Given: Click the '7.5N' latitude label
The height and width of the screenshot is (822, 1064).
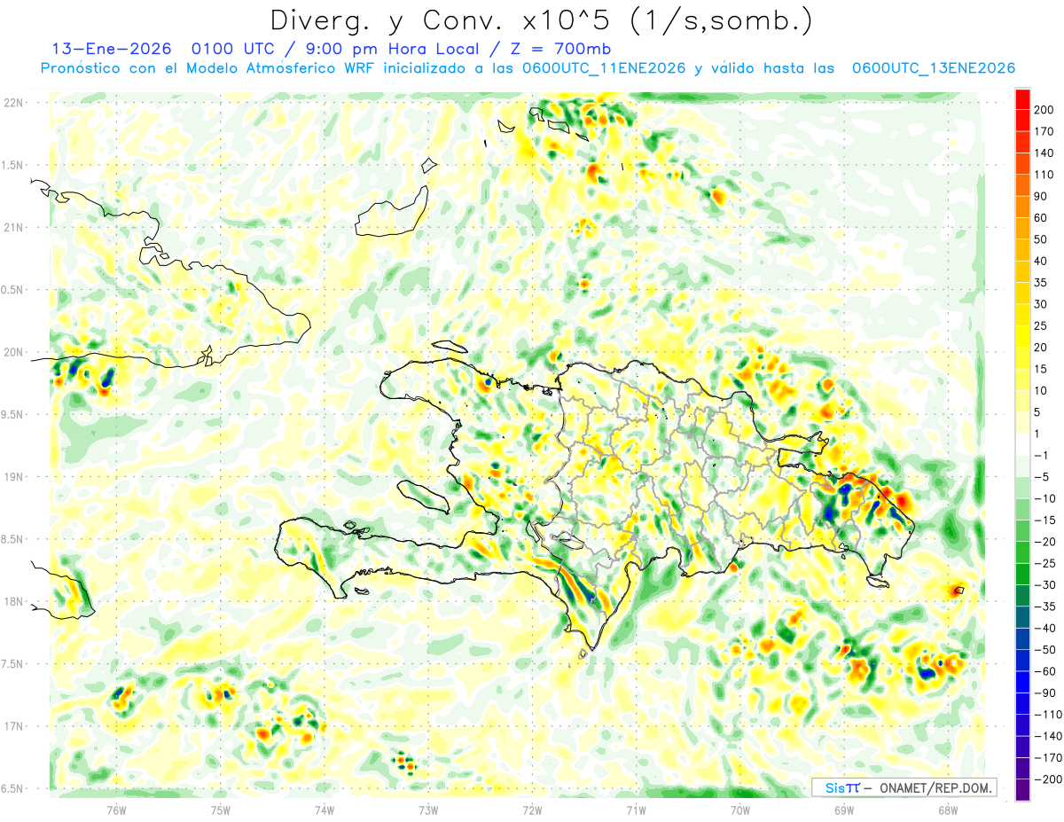Looking at the screenshot, I should pyautogui.click(x=12, y=664).
